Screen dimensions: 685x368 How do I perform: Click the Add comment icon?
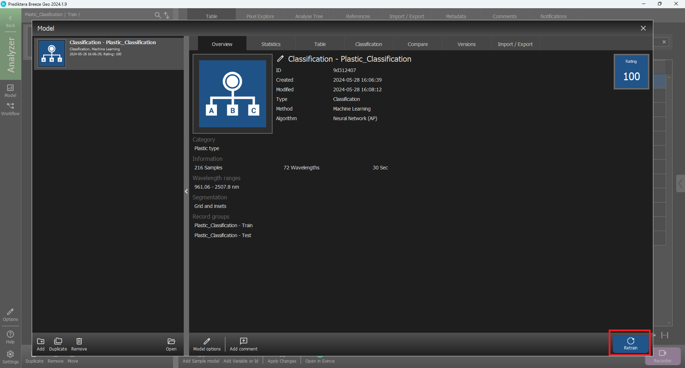tap(243, 344)
